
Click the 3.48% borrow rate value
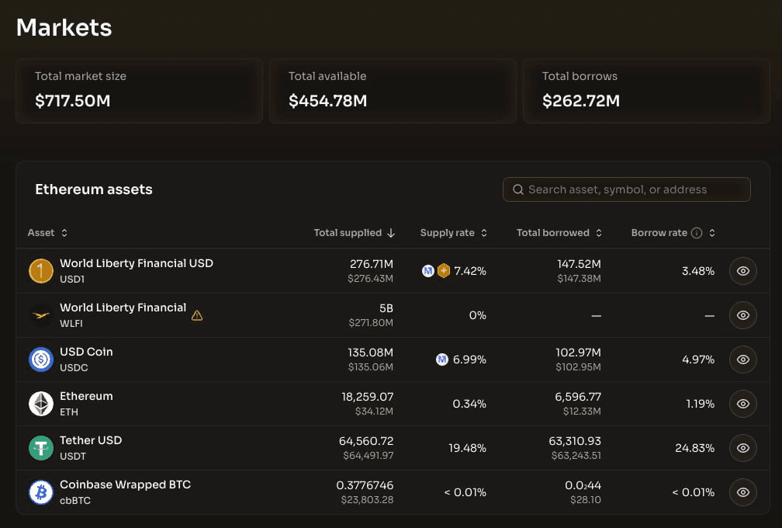click(698, 271)
